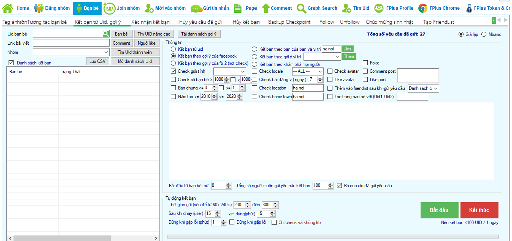Viewport: 512px width, 241px height.
Task: Click the progress bar at bottom
Action: [x=333, y=236]
